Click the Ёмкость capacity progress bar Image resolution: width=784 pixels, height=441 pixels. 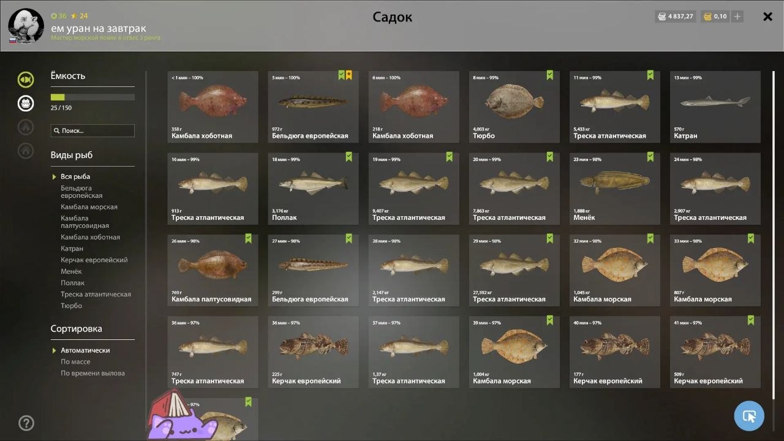pos(92,97)
